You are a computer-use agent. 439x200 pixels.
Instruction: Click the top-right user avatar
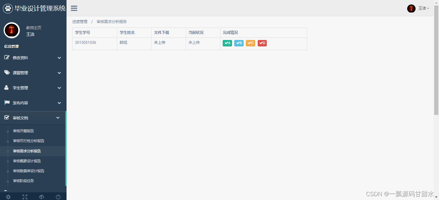coord(411,8)
